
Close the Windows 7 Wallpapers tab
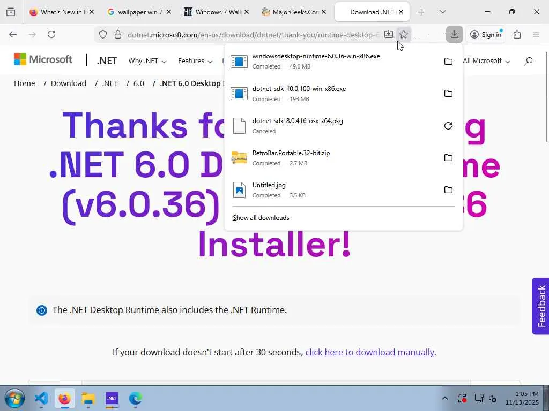click(x=247, y=12)
